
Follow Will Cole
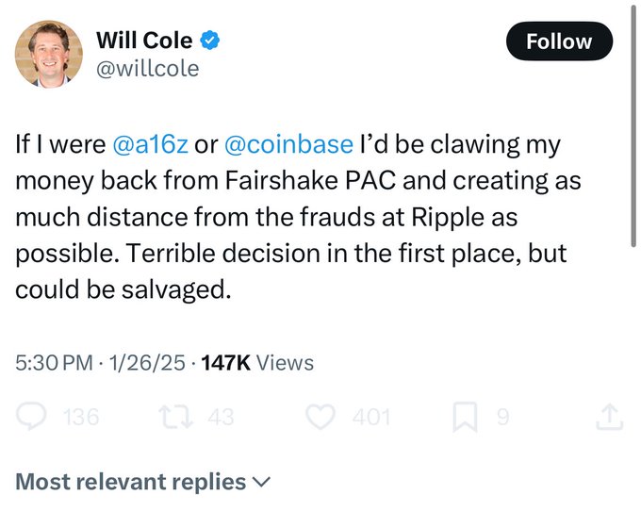[559, 41]
